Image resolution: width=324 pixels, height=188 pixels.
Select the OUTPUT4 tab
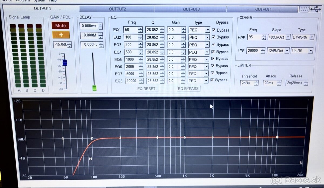(x=263, y=9)
